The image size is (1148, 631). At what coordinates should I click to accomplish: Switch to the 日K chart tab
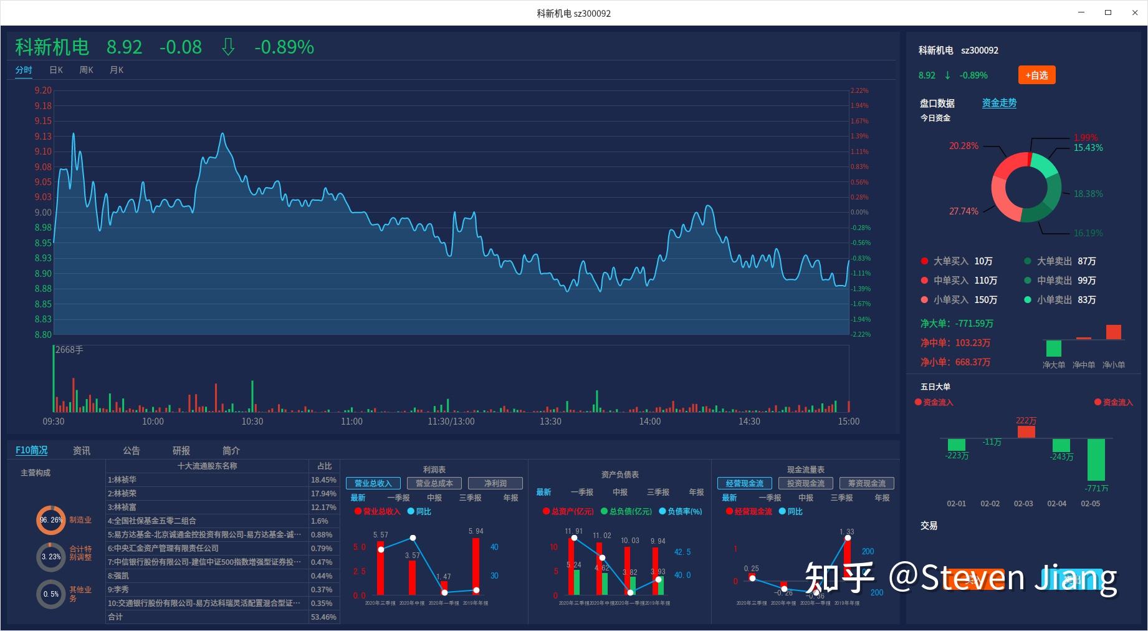55,70
